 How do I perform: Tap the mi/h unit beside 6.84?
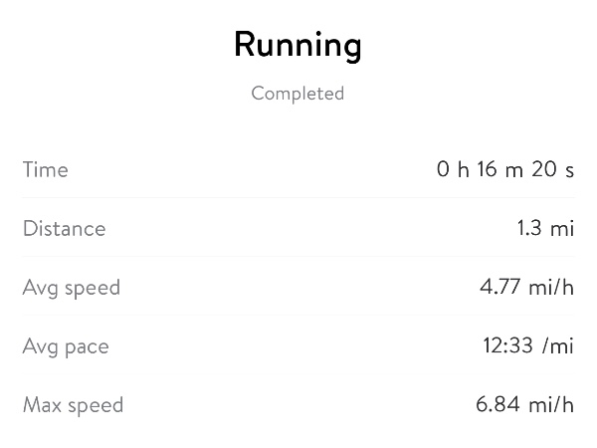[x=552, y=405]
